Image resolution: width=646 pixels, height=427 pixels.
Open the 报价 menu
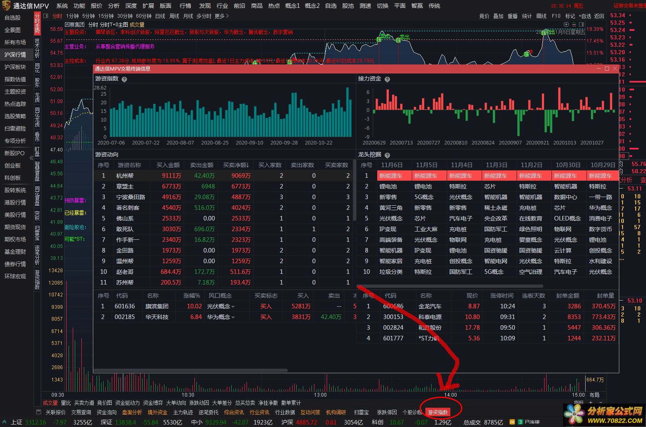pyautogui.click(x=97, y=6)
